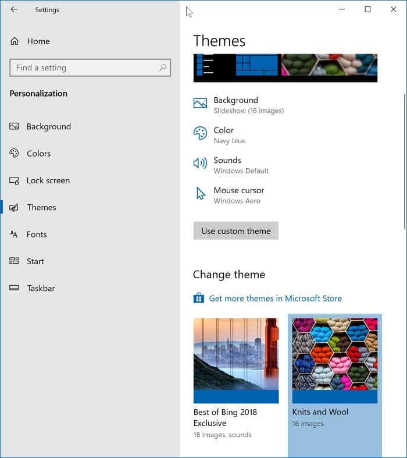The height and width of the screenshot is (458, 407).
Task: Close the Settings window
Action: pos(393,9)
